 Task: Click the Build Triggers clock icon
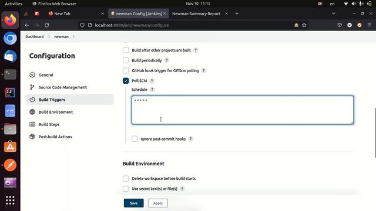[x=32, y=100]
